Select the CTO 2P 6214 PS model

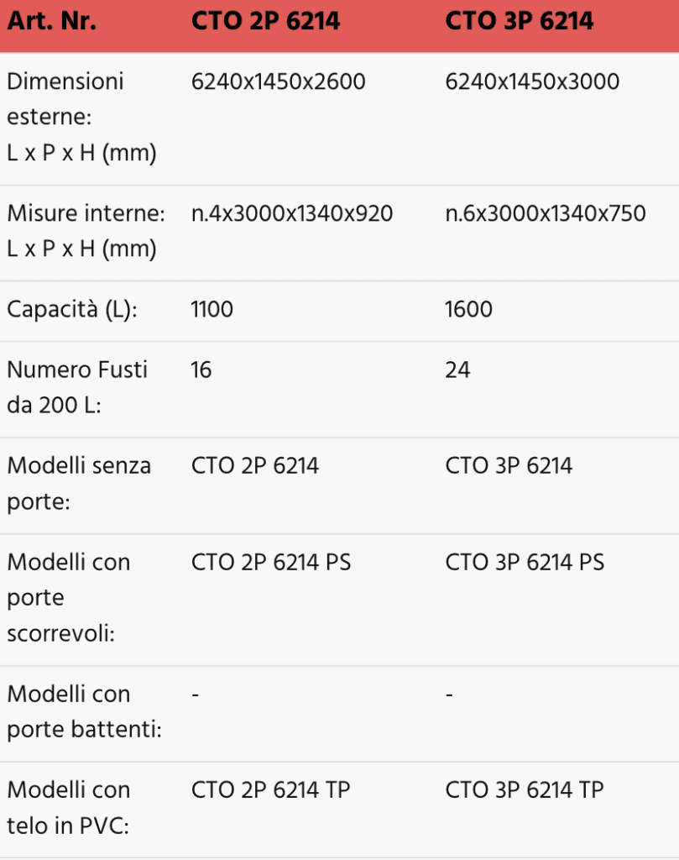pos(271,562)
